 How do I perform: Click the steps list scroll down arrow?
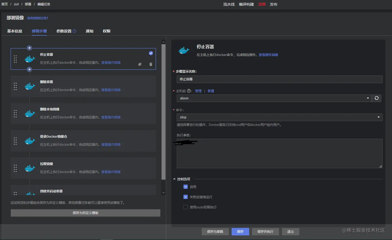point(164,193)
